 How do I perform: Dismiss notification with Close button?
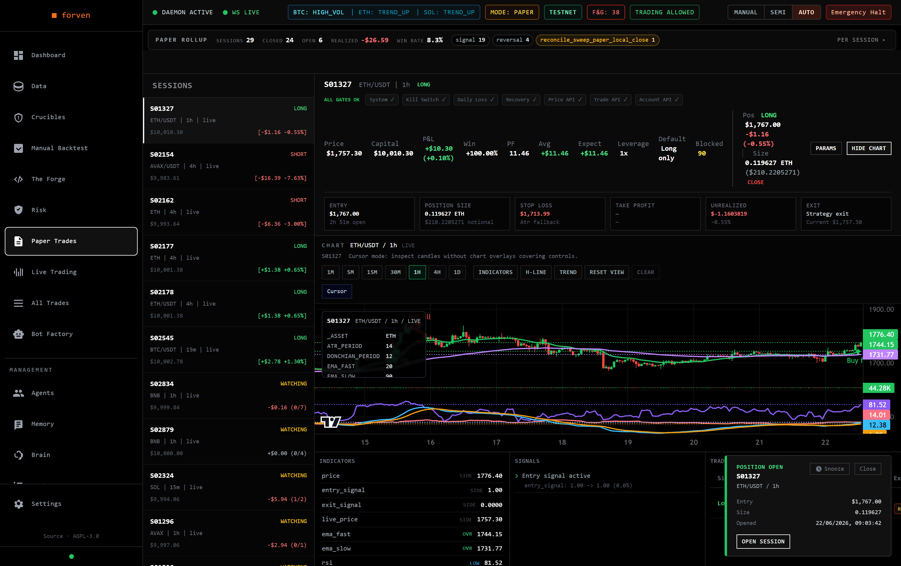click(x=867, y=469)
